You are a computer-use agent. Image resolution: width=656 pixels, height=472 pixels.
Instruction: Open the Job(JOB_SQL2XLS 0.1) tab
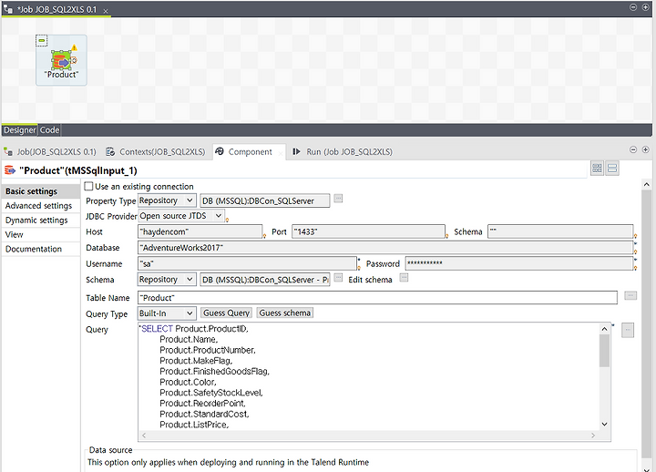50,152
